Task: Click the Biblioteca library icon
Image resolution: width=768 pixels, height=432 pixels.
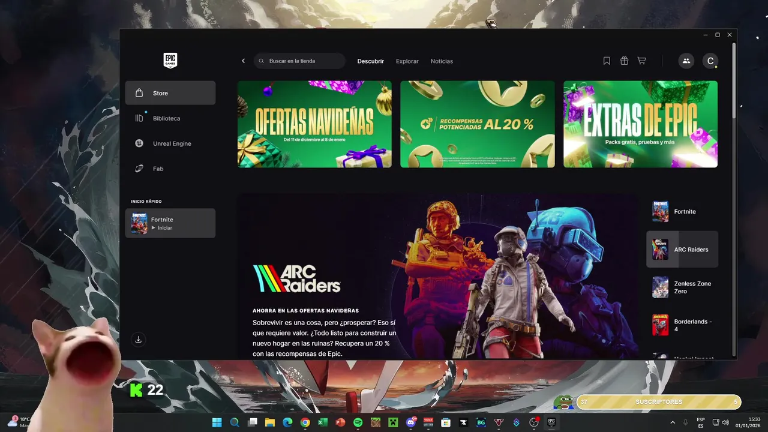Action: (139, 118)
